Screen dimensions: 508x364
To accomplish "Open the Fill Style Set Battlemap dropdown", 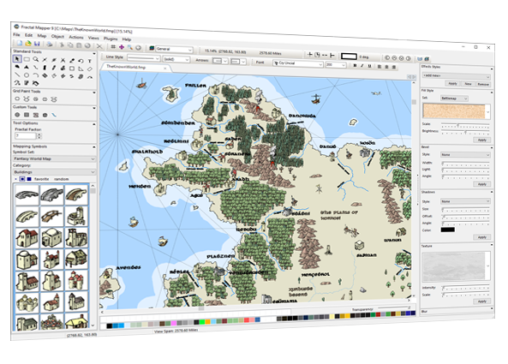I will pos(454,98).
